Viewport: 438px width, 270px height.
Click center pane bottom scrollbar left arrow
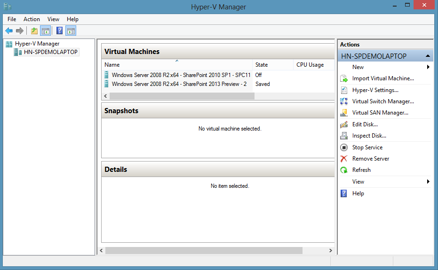[102, 250]
